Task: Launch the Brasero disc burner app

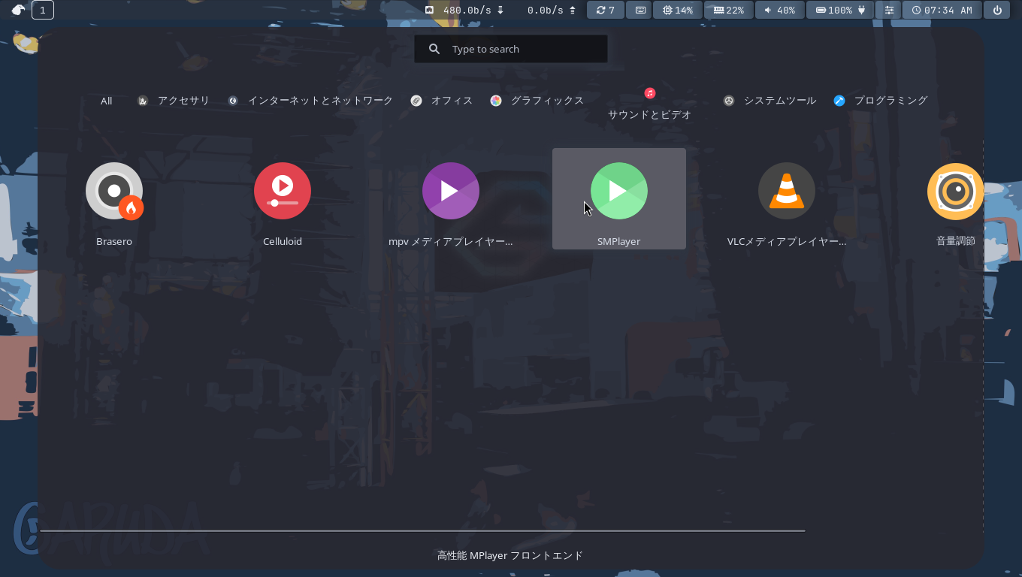Action: pyautogui.click(x=114, y=199)
